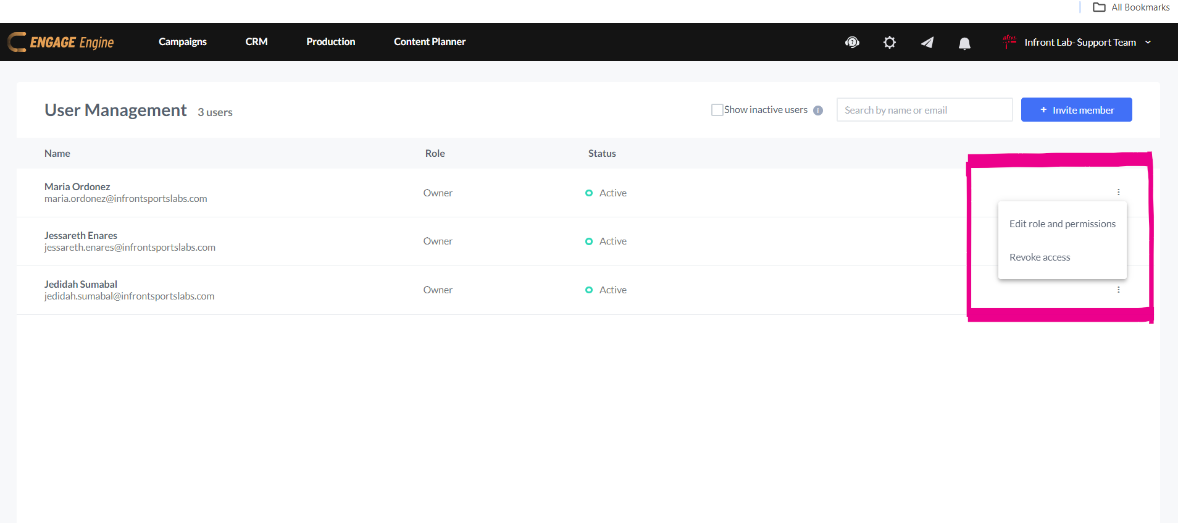Enable the Show inactive users checkbox
The width and height of the screenshot is (1178, 523).
717,110
